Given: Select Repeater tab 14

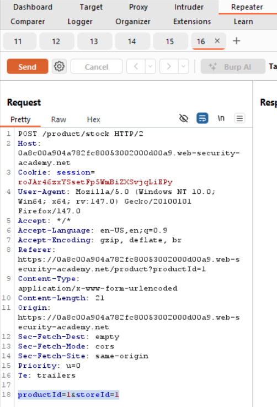Looking at the screenshot, I should [x=132, y=41].
